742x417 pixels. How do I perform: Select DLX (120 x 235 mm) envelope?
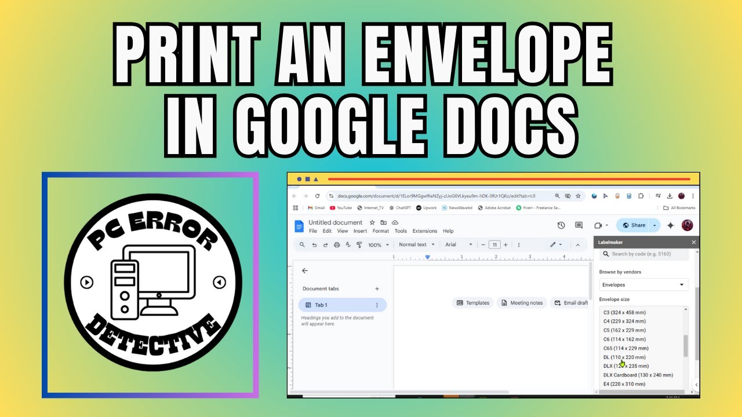click(x=626, y=366)
